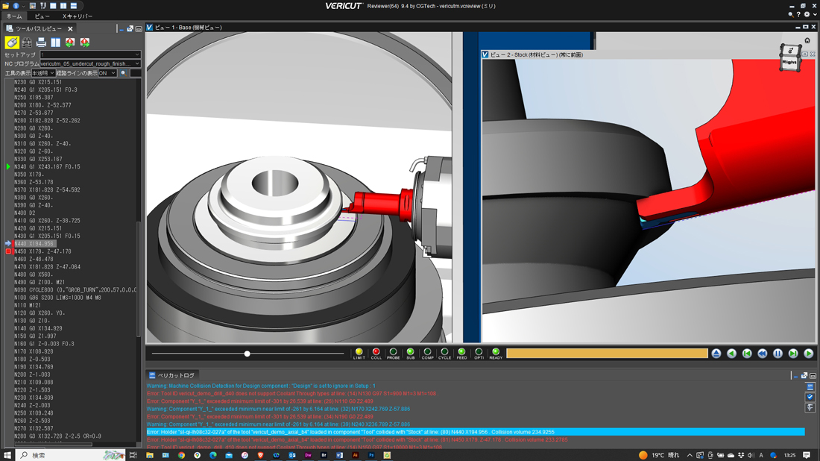Click the printer icon in toolpath review
This screenshot has width=820, height=461.
click(41, 43)
